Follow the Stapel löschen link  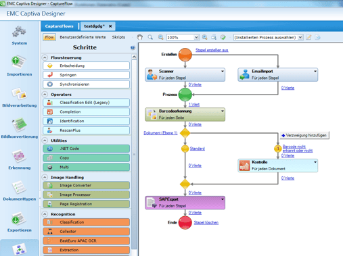pyautogui.click(x=206, y=222)
